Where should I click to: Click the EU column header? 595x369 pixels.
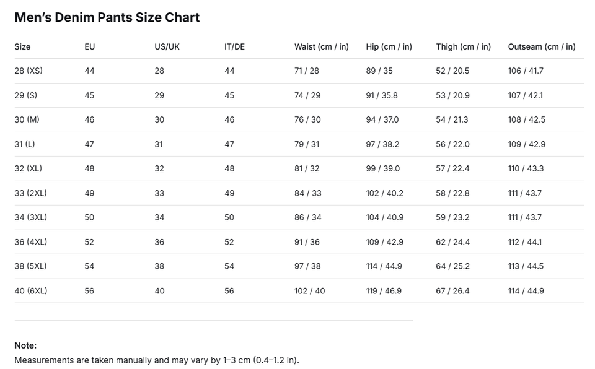point(90,46)
